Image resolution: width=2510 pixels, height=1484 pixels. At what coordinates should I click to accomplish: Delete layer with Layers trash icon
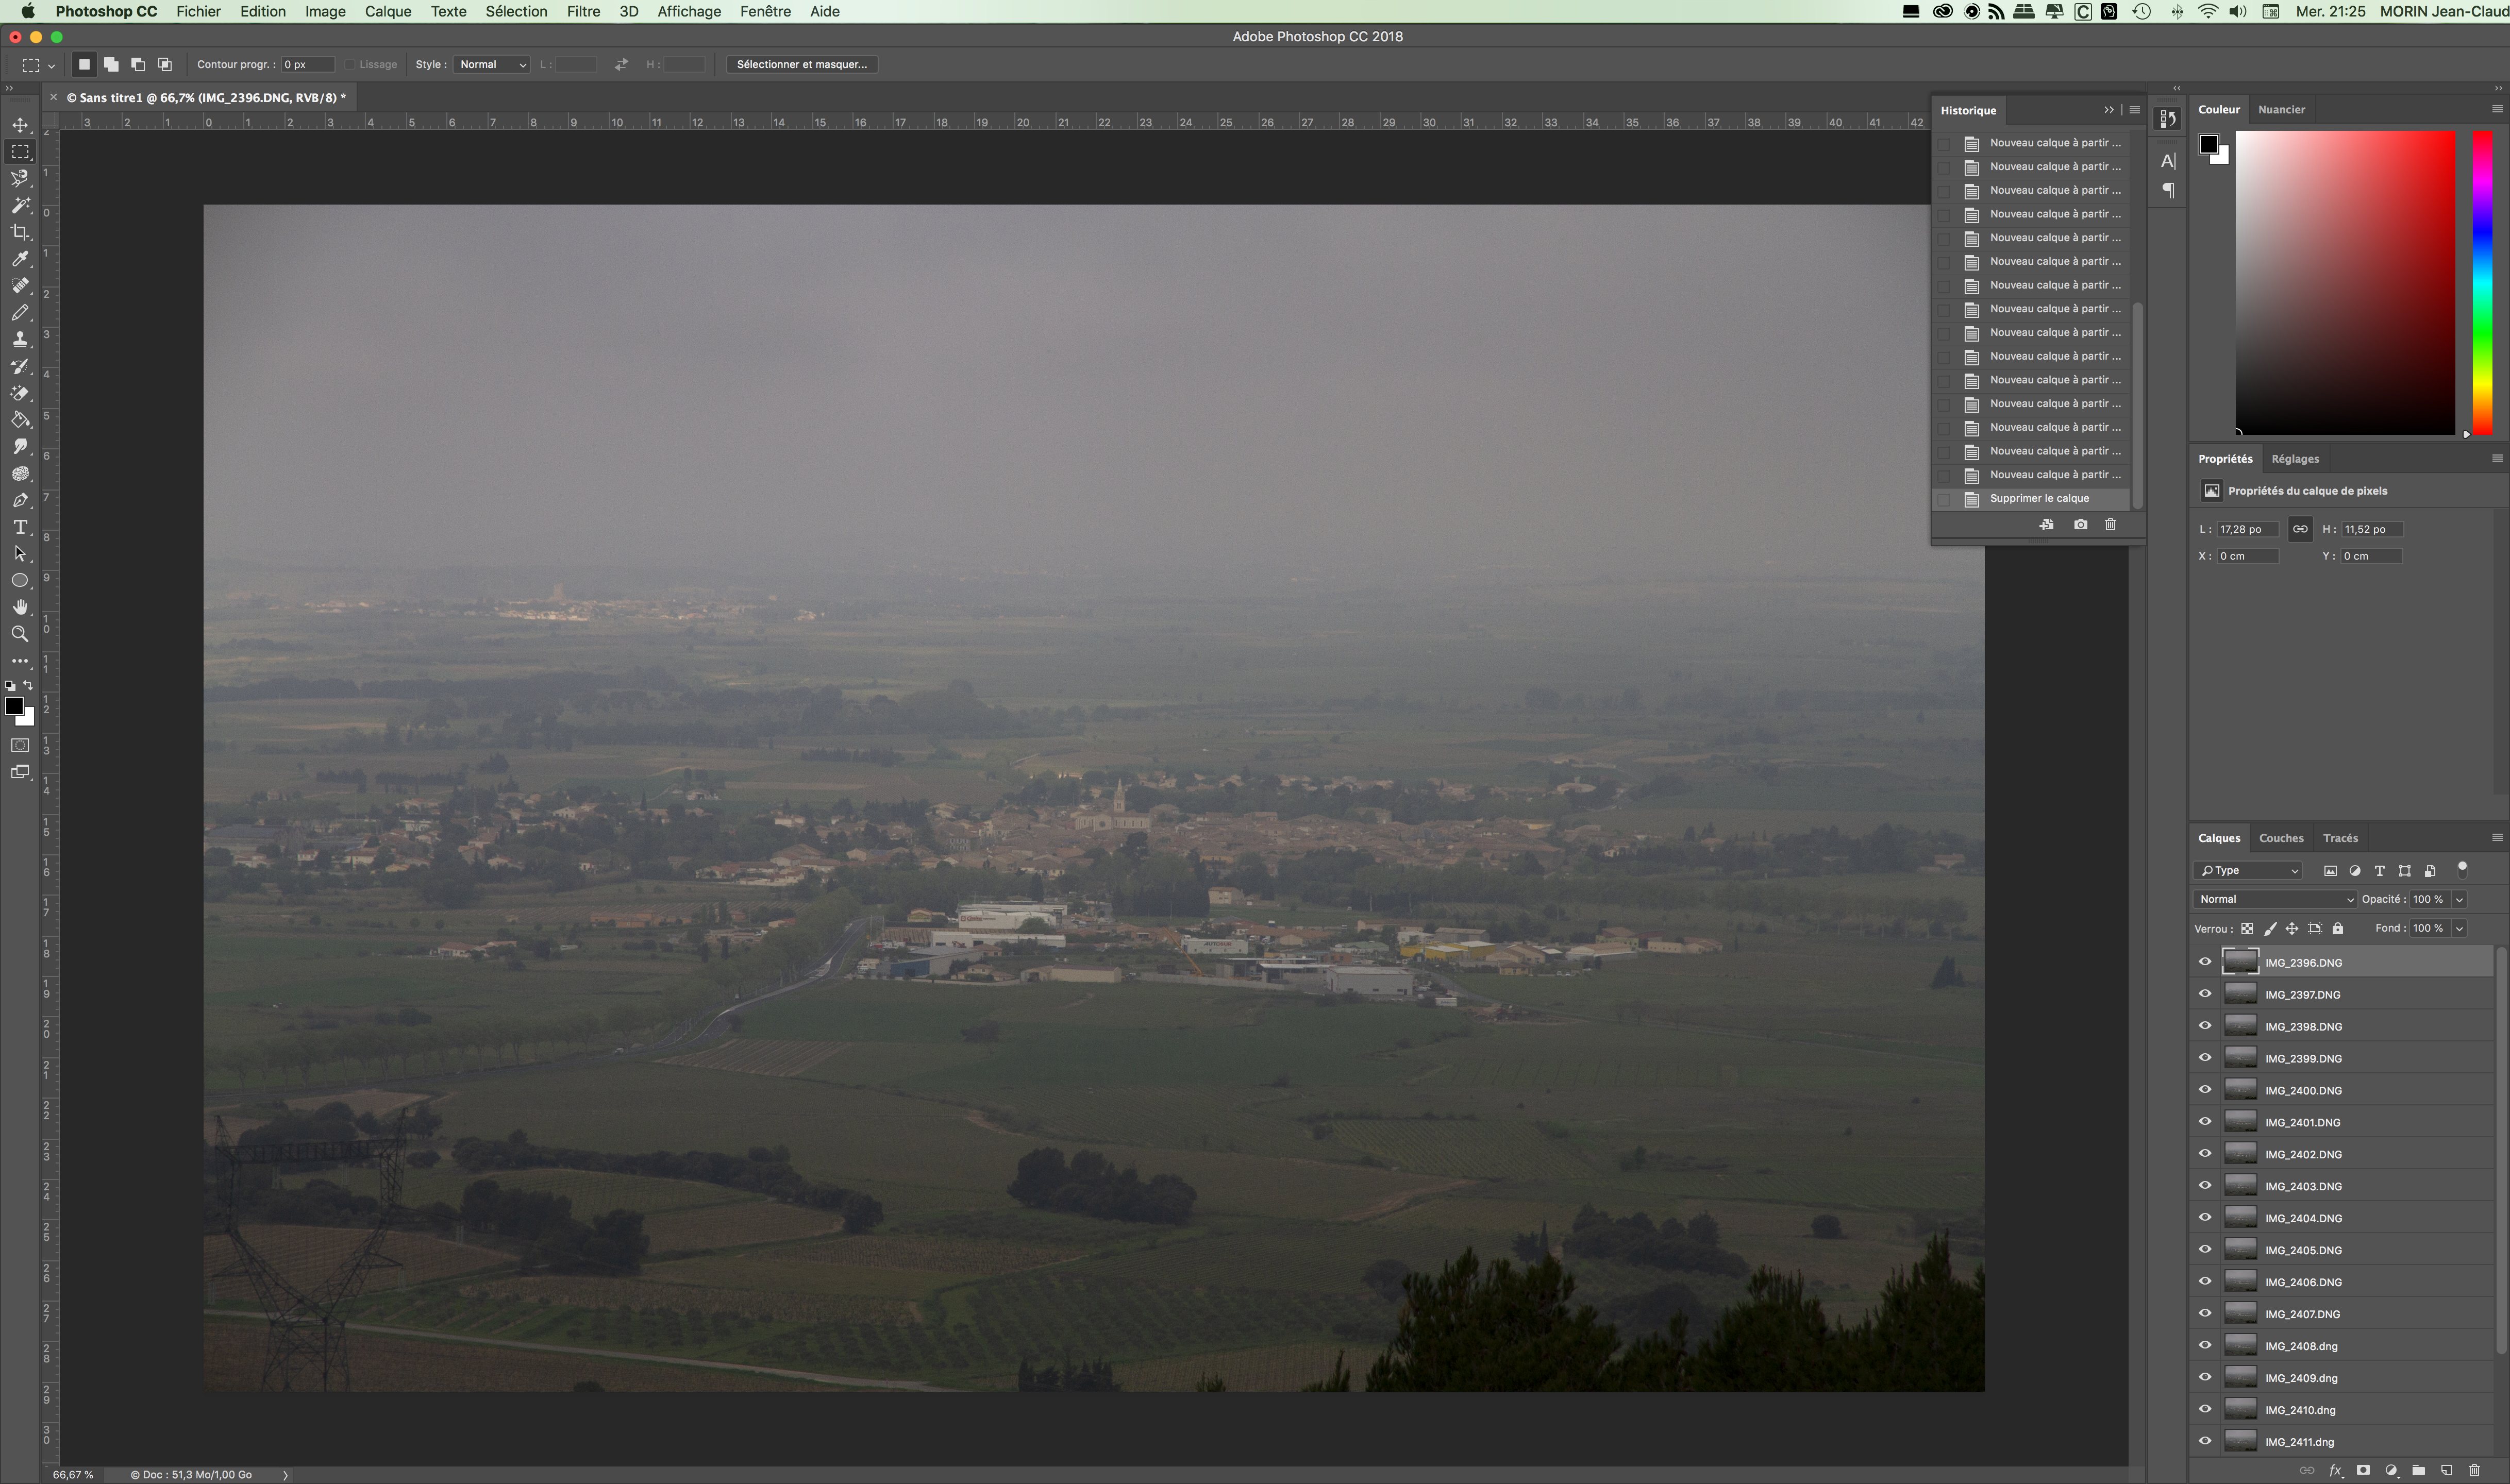tap(2474, 1470)
